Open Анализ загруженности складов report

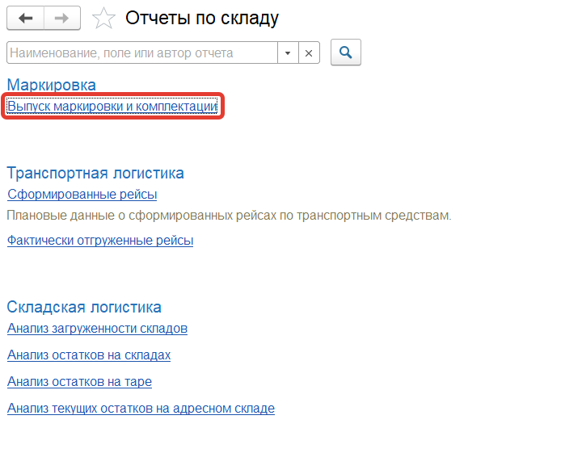[97, 328]
